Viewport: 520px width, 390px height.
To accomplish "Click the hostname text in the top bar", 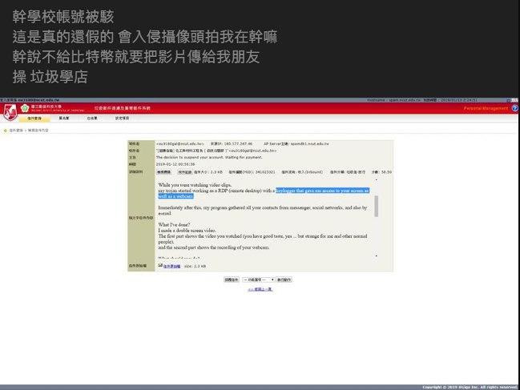I will [x=394, y=100].
